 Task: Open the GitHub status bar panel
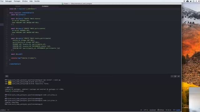point(161,110)
